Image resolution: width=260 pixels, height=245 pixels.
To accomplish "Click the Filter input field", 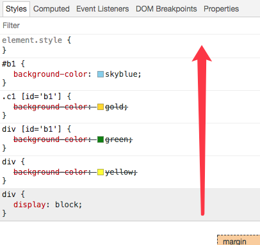I will pos(130,26).
